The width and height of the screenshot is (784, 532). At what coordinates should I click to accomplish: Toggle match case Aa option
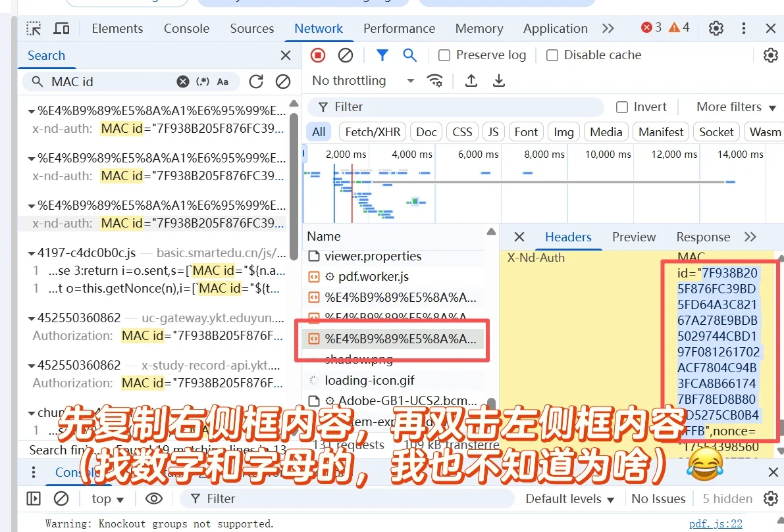(x=222, y=82)
